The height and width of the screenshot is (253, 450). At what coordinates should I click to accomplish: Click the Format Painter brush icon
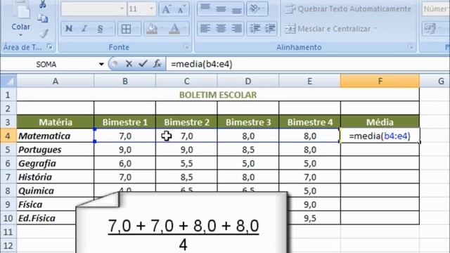(44, 34)
